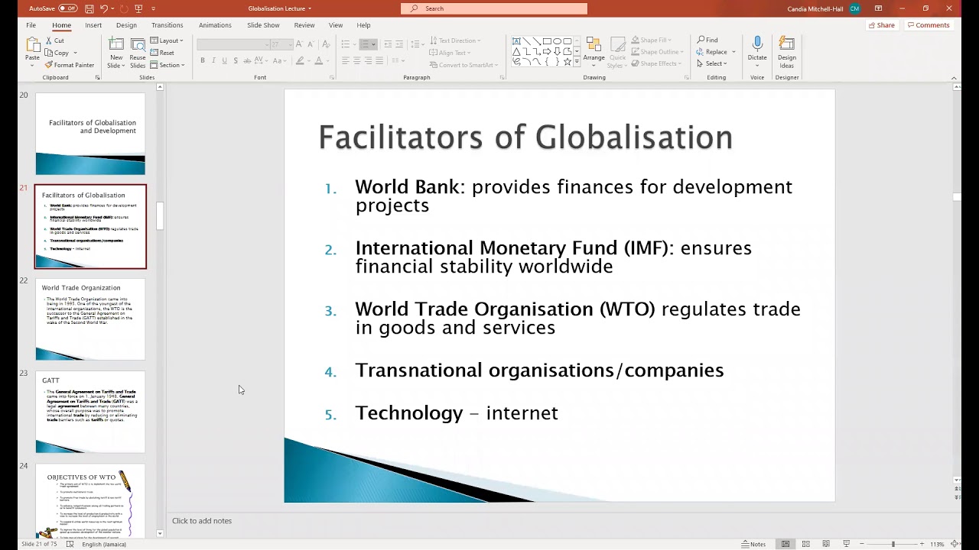Open Shape Fill dropdown
The height and width of the screenshot is (550, 979).
pos(652,40)
